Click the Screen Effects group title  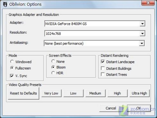click(60, 55)
